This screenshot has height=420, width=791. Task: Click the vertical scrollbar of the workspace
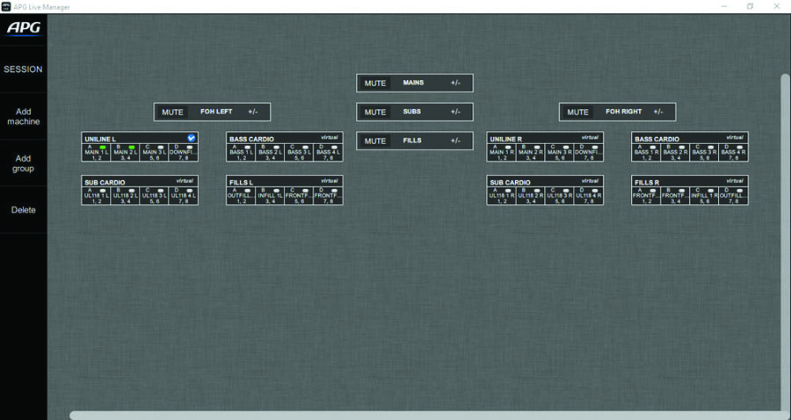coord(786,242)
